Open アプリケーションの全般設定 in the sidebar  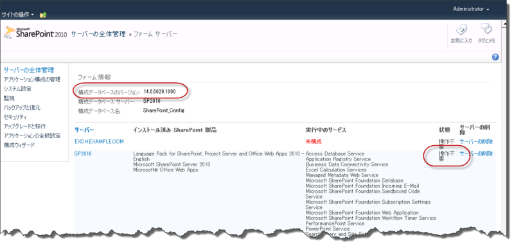[31, 136]
